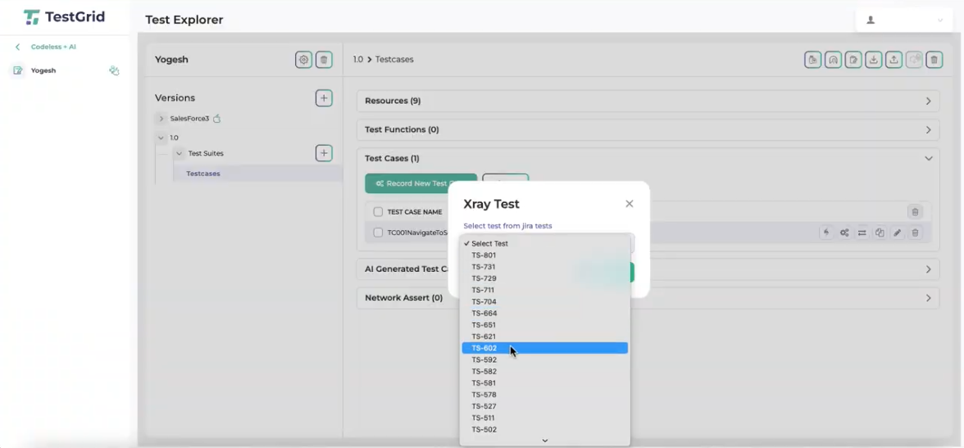The image size is (964, 448).
Task: Click the clipboard edit toolbar icon
Action: click(853, 60)
